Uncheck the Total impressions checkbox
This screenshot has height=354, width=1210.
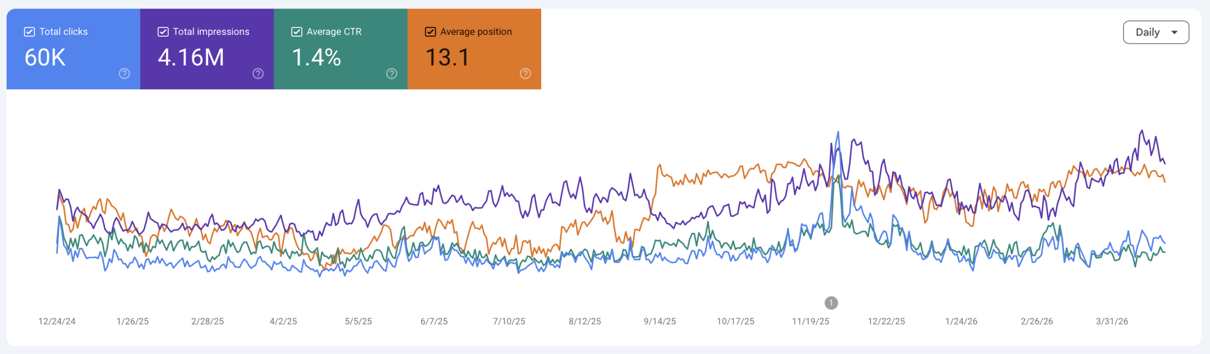(x=163, y=32)
